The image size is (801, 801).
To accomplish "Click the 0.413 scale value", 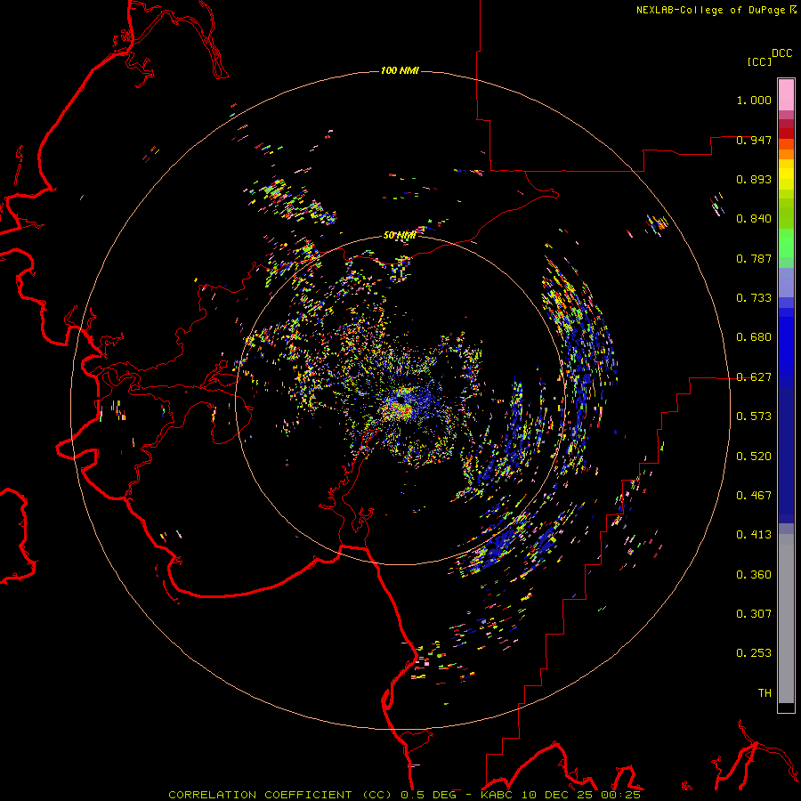I will coord(754,535).
